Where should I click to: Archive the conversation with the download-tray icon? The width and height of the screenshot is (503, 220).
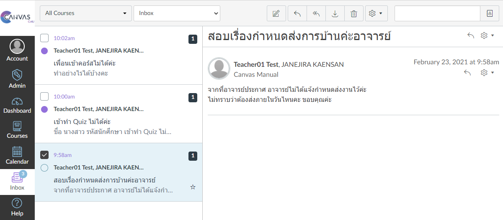click(335, 13)
